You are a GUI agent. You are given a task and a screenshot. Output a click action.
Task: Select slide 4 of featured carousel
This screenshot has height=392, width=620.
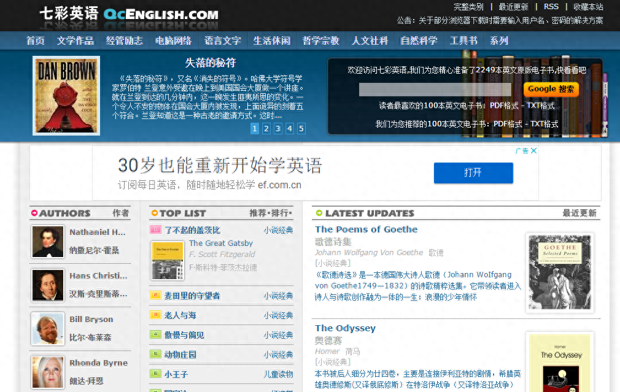pyautogui.click(x=290, y=128)
